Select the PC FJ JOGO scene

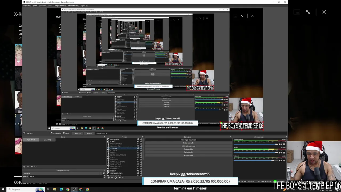[x=31, y=140]
